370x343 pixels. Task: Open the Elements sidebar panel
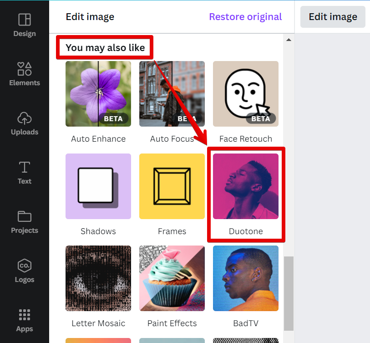[x=25, y=74]
